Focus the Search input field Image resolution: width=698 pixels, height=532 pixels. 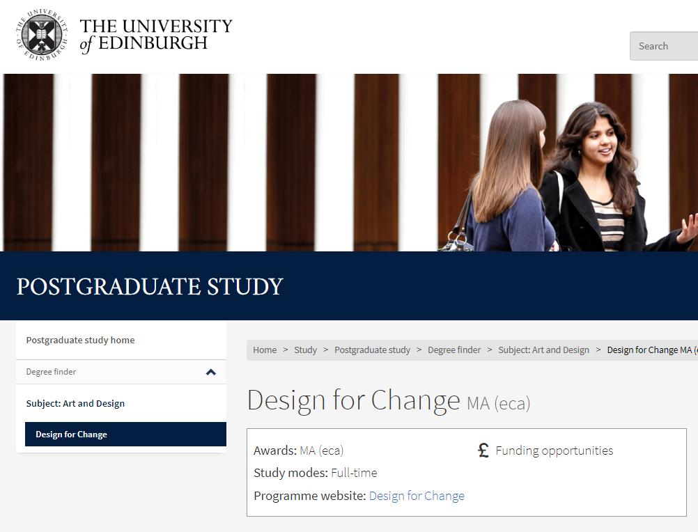[x=664, y=46]
